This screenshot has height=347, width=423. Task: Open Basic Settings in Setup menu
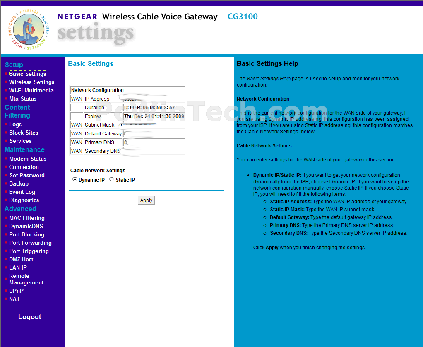pyautogui.click(x=27, y=74)
